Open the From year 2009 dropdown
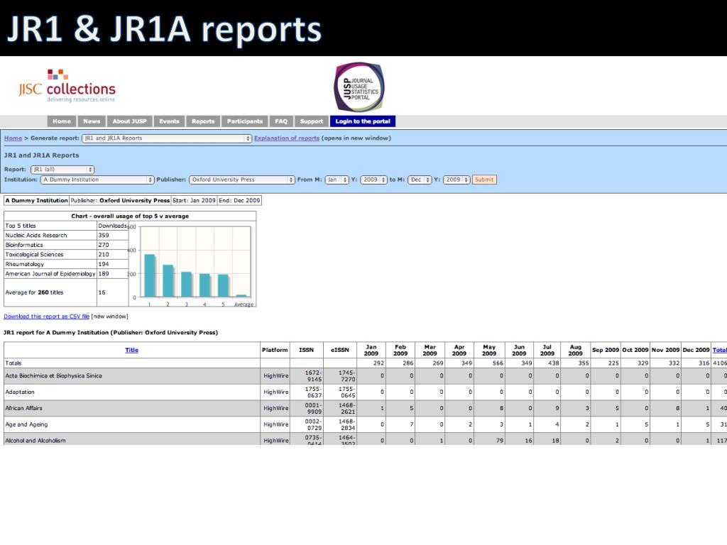Image resolution: width=727 pixels, height=545 pixels. 373,180
